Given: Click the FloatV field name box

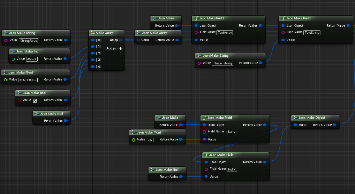Looking at the screenshot, I should [231, 132].
